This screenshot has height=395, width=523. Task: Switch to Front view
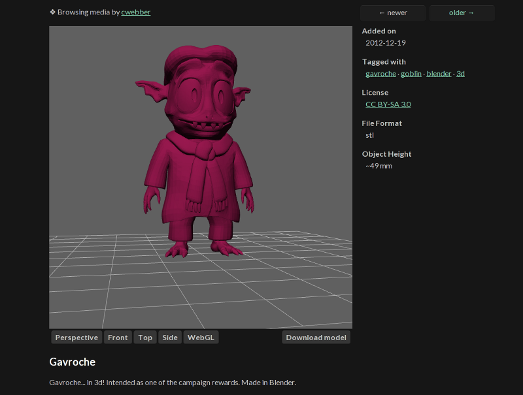118,338
